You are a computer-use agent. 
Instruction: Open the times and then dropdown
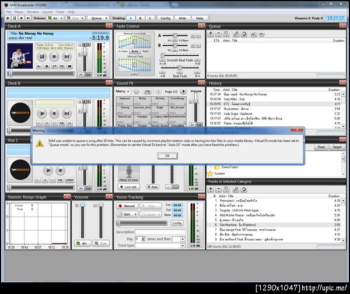[183, 239]
